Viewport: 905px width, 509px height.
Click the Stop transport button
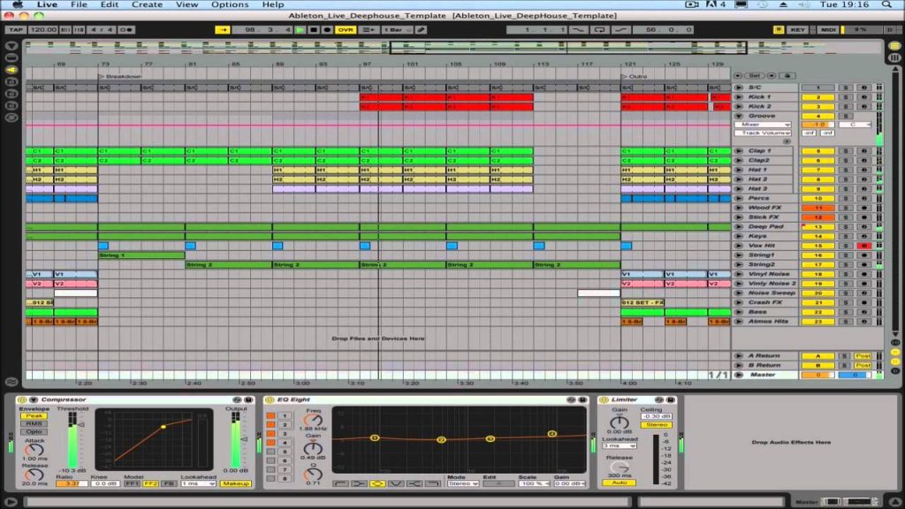pyautogui.click(x=314, y=29)
